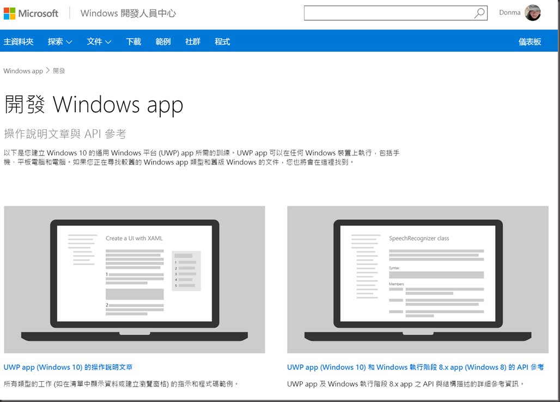The height and width of the screenshot is (402, 560).
Task: Click the Donma user name
Action: (x=510, y=13)
